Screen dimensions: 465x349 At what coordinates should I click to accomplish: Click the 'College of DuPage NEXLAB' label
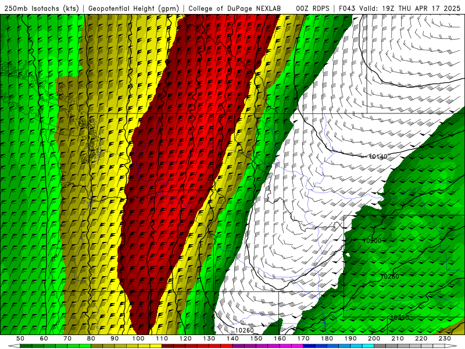[235, 9]
